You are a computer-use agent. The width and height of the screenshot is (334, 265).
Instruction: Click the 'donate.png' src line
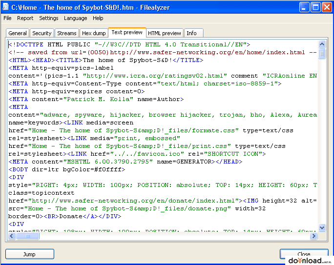click(137, 208)
